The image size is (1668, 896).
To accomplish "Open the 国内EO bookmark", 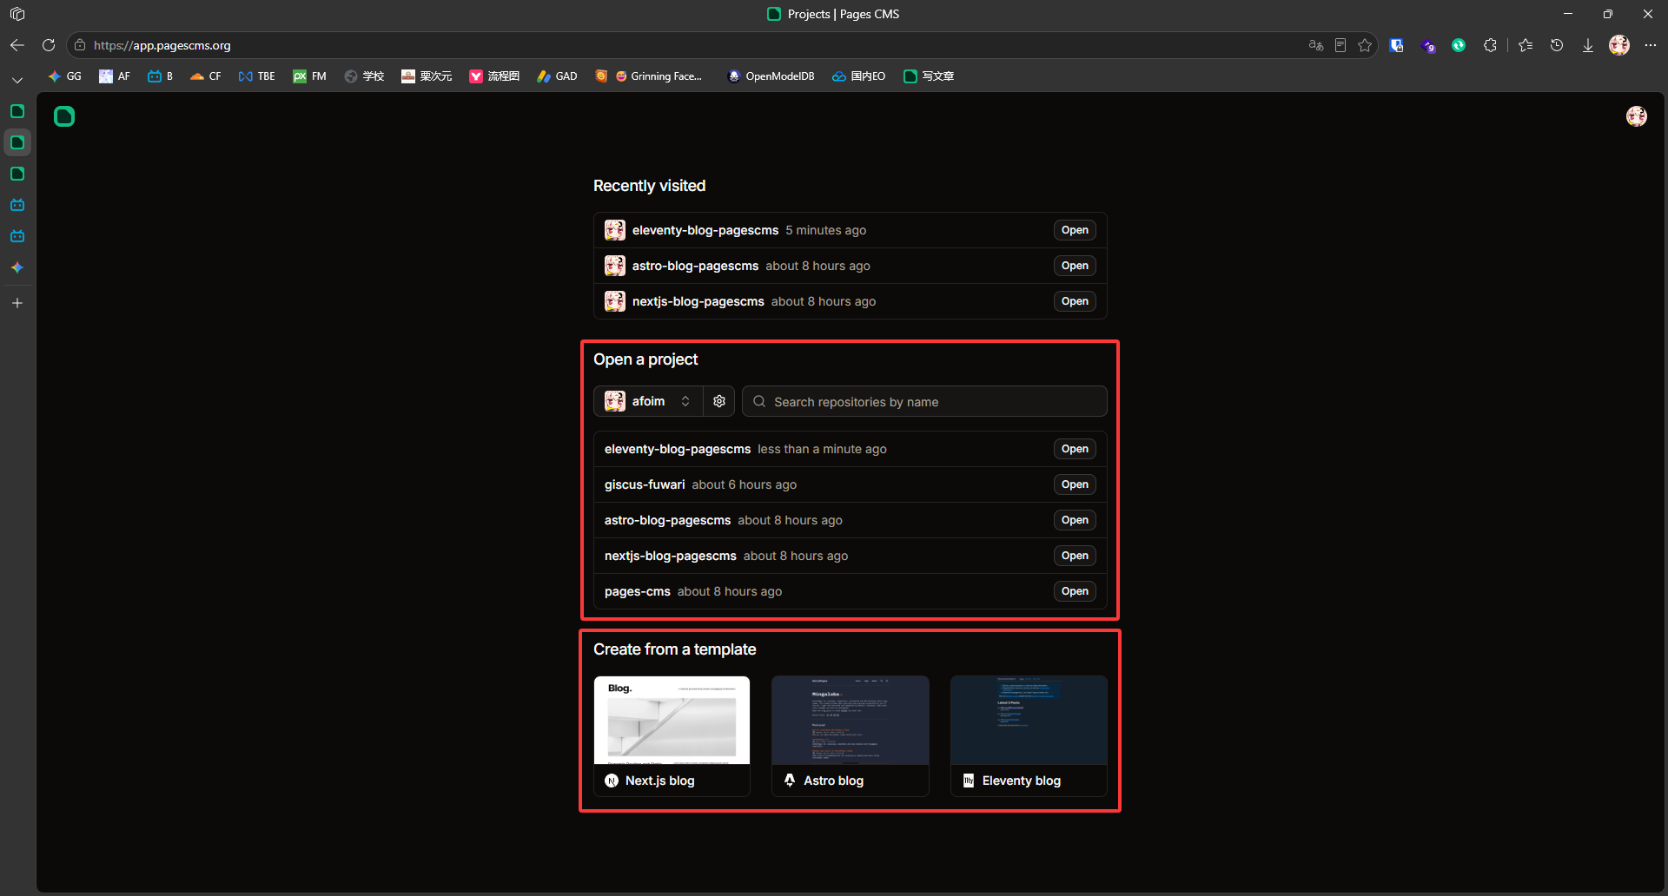I will click(858, 76).
